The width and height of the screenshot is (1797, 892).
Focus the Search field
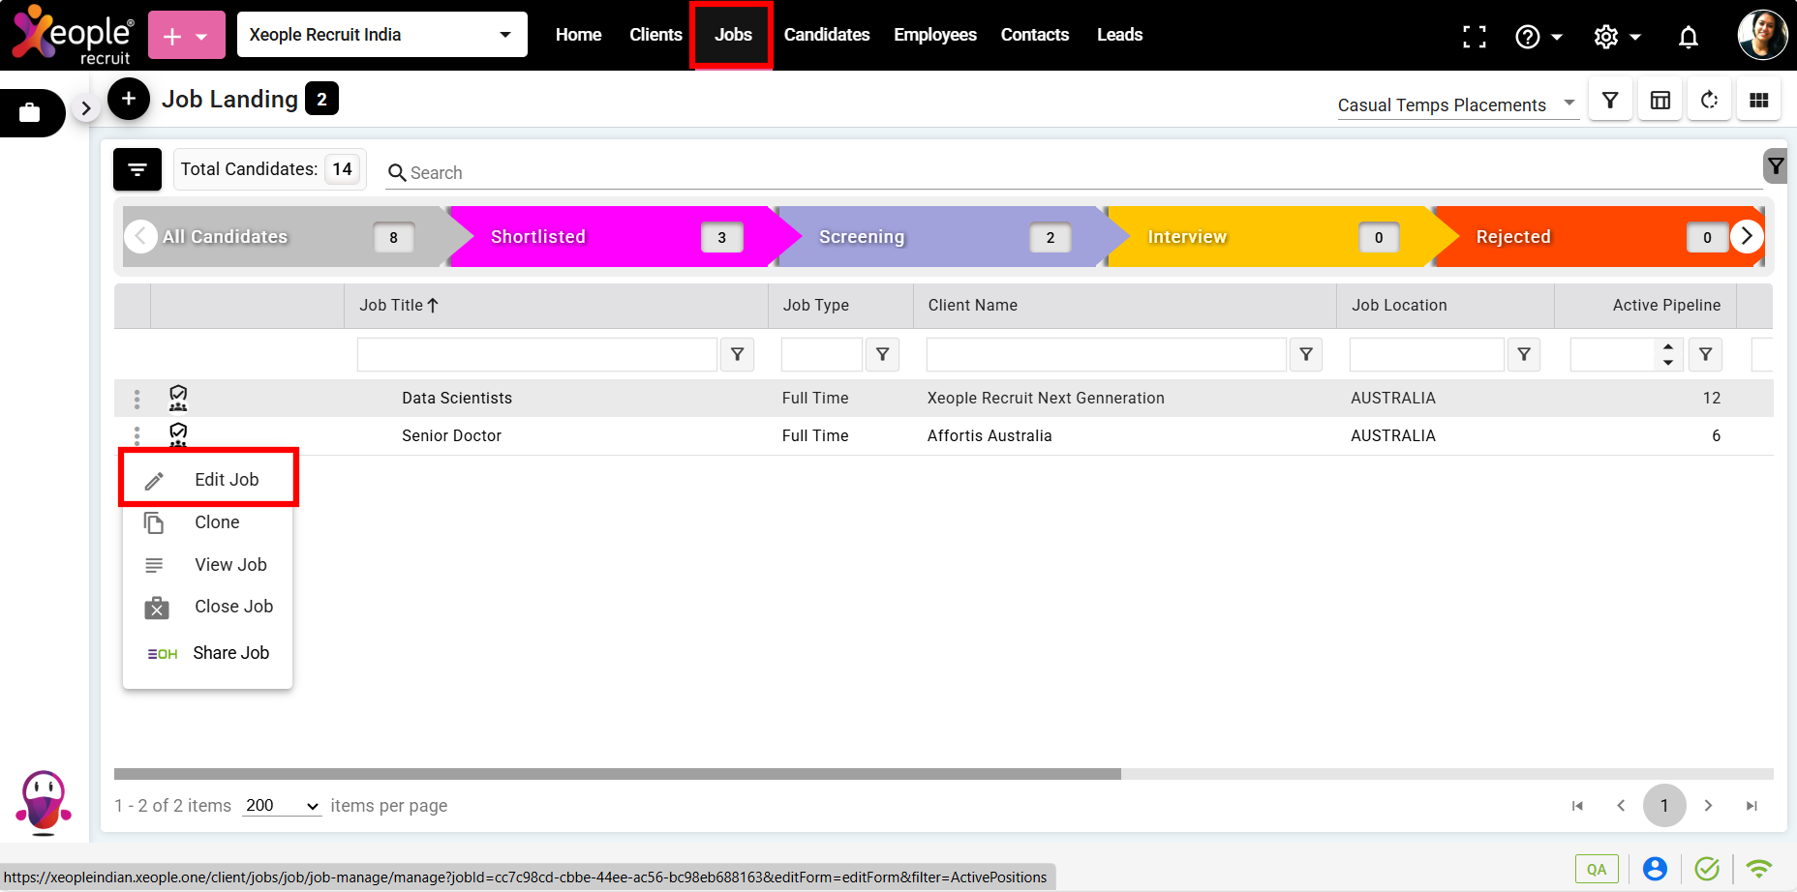1073,172
